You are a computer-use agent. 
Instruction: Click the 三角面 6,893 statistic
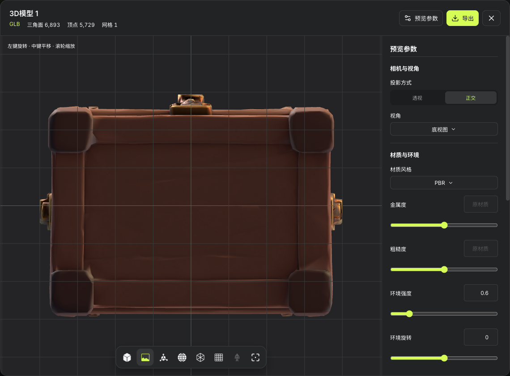click(43, 25)
